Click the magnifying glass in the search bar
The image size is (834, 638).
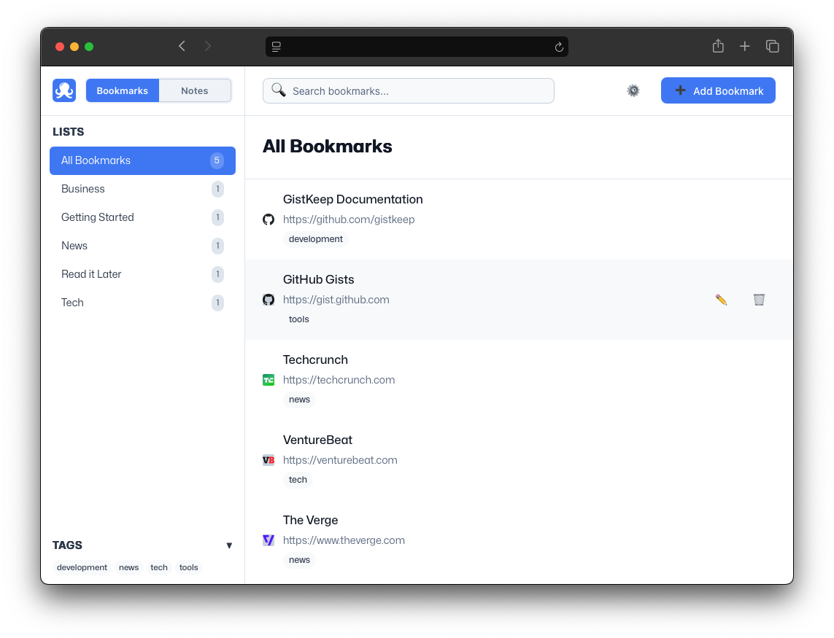278,90
